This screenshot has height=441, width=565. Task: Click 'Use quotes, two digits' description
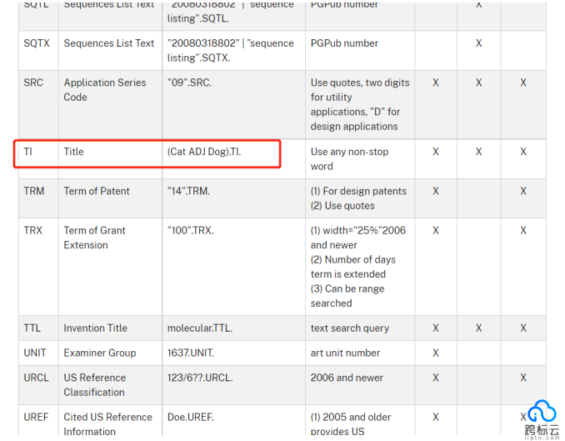pyautogui.click(x=360, y=83)
